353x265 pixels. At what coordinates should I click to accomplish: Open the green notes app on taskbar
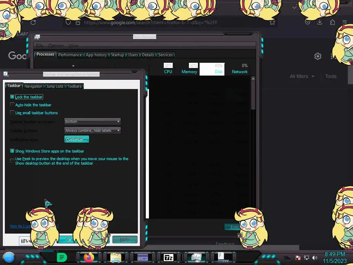tap(62, 257)
